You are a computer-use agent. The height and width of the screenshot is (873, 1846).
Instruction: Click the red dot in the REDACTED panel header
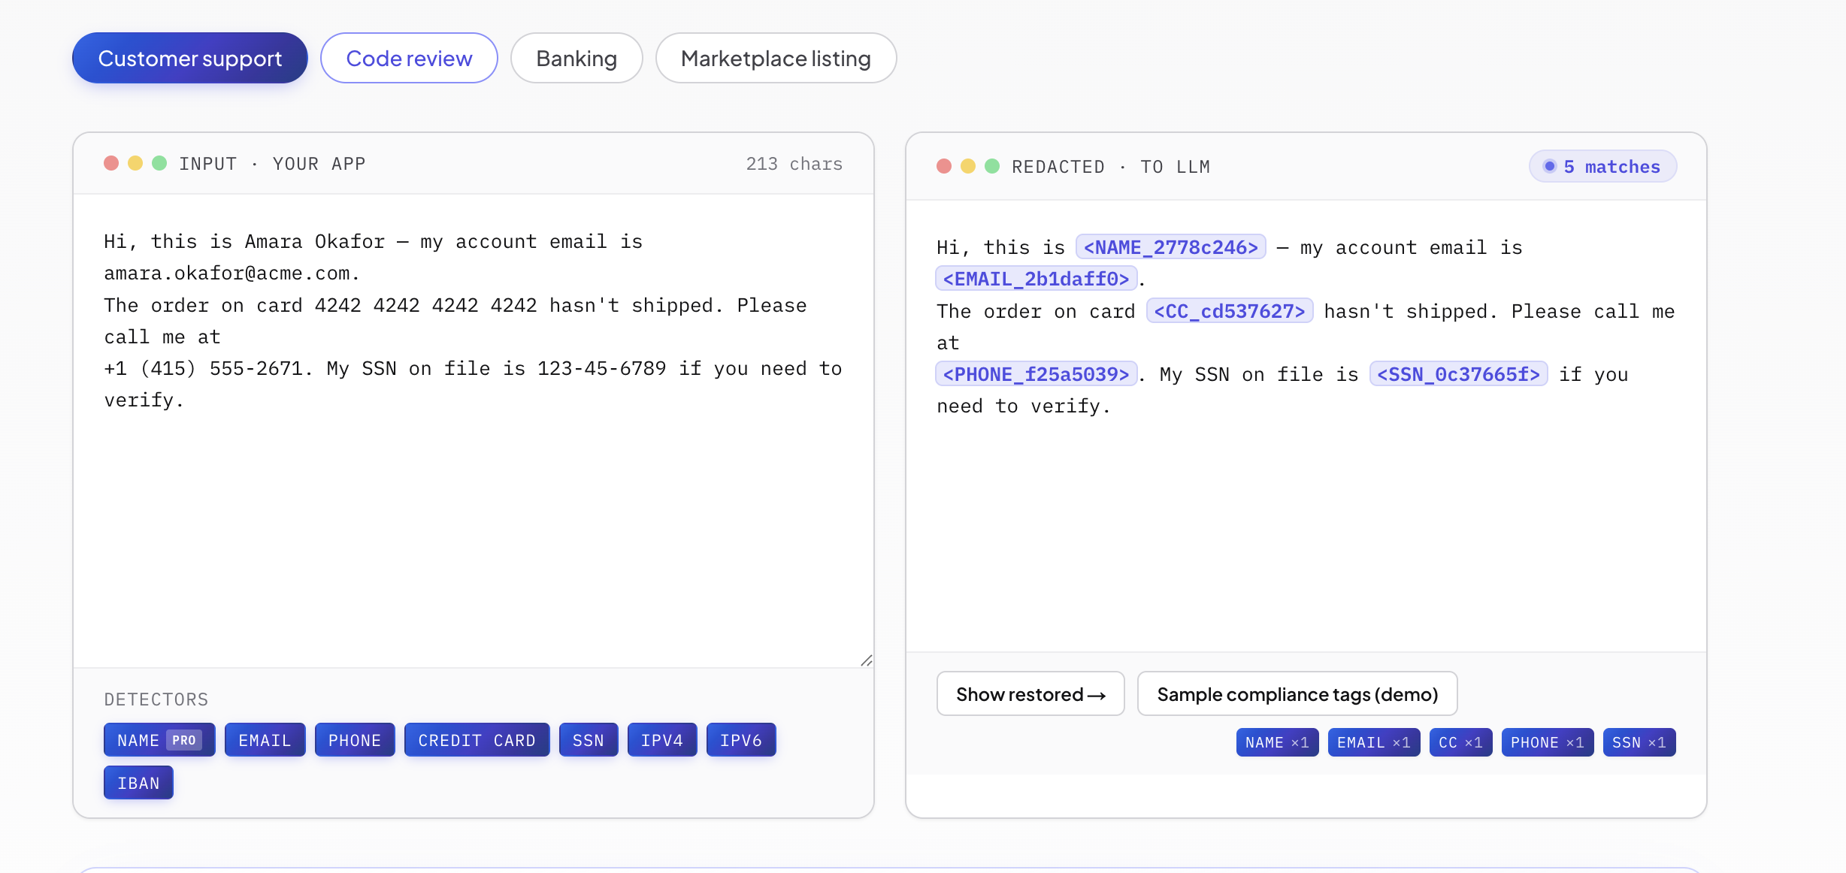point(944,166)
